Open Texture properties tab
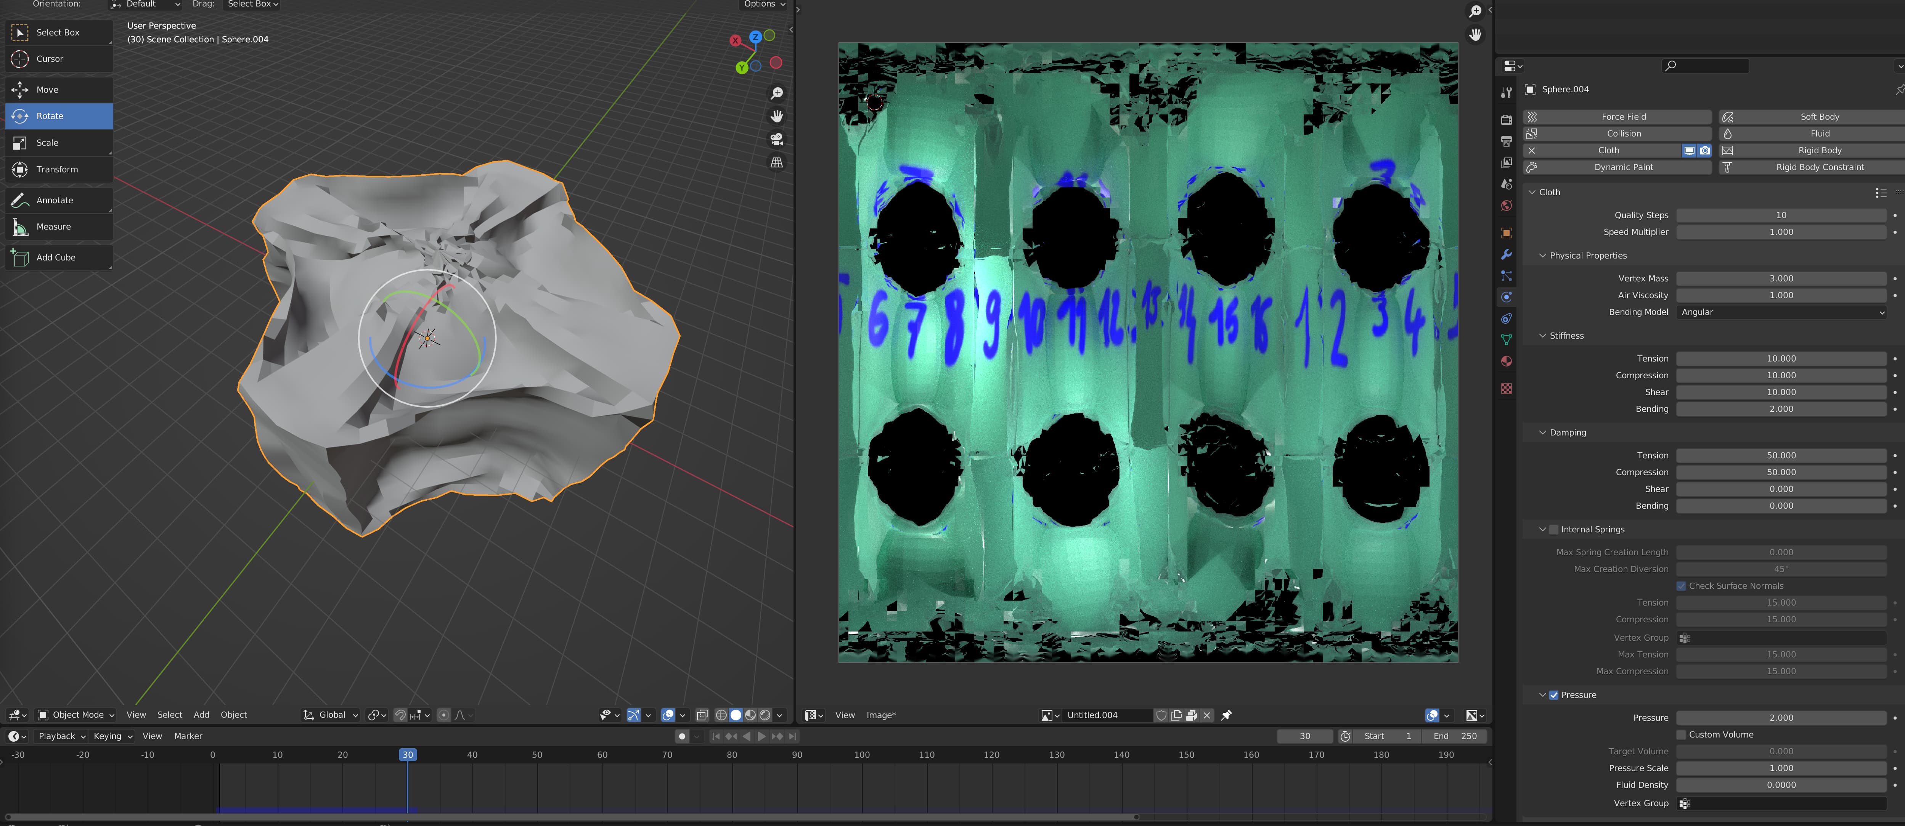 (x=1507, y=389)
